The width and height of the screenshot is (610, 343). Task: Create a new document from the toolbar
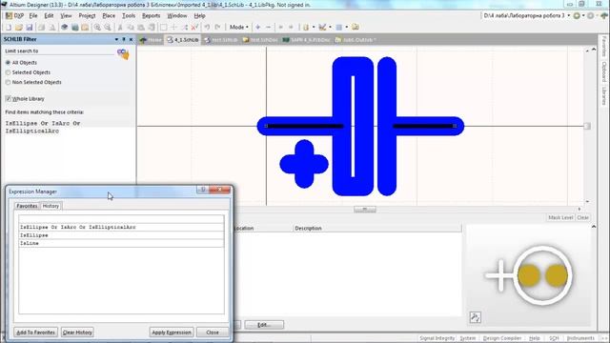click(x=9, y=28)
